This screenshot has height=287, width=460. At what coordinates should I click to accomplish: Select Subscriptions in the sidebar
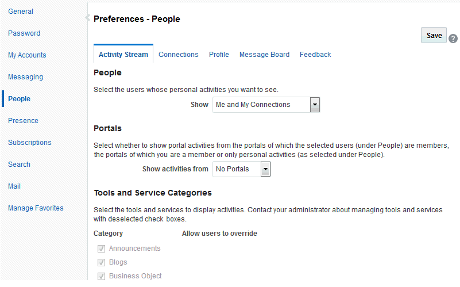point(30,143)
